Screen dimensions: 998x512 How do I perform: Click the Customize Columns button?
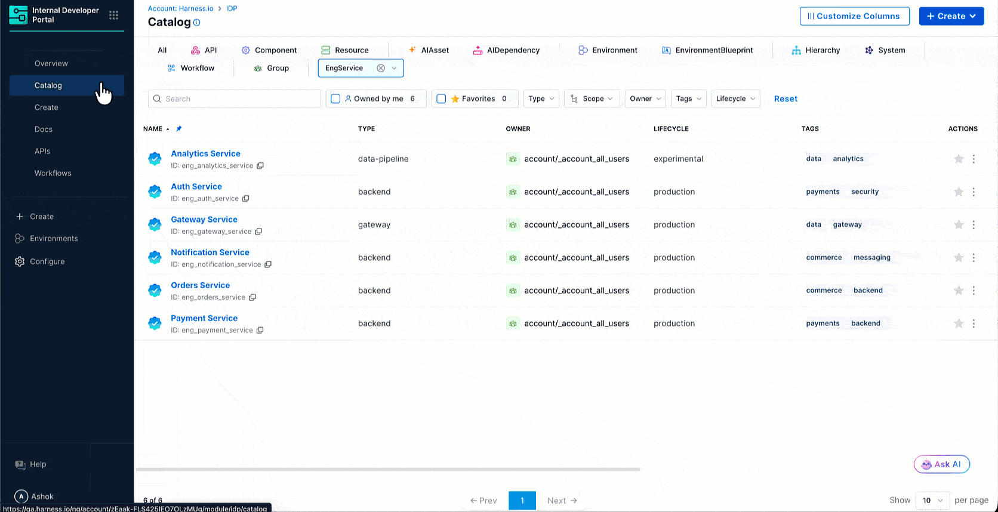[x=854, y=16]
